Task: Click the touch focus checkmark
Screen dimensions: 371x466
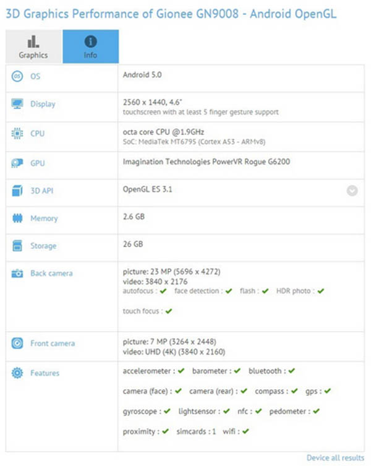Action: click(169, 311)
